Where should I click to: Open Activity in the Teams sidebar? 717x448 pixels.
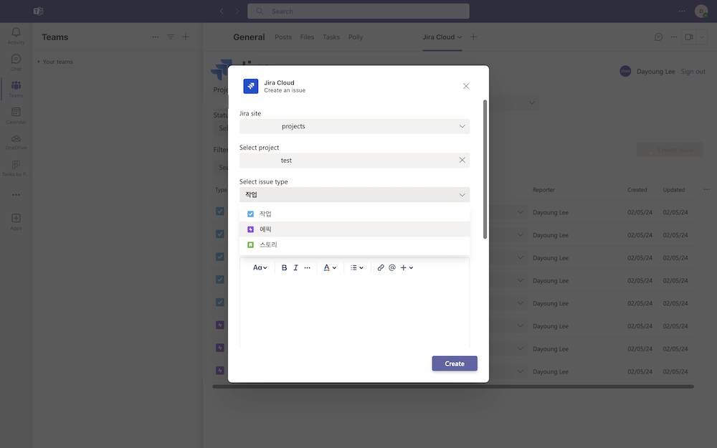tap(16, 36)
